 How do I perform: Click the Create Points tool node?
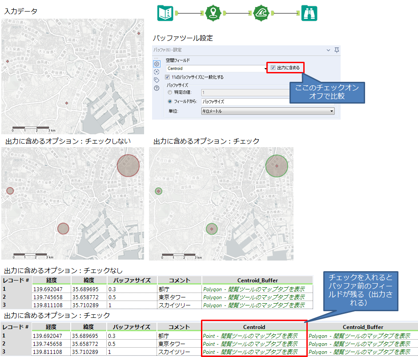(x=213, y=13)
